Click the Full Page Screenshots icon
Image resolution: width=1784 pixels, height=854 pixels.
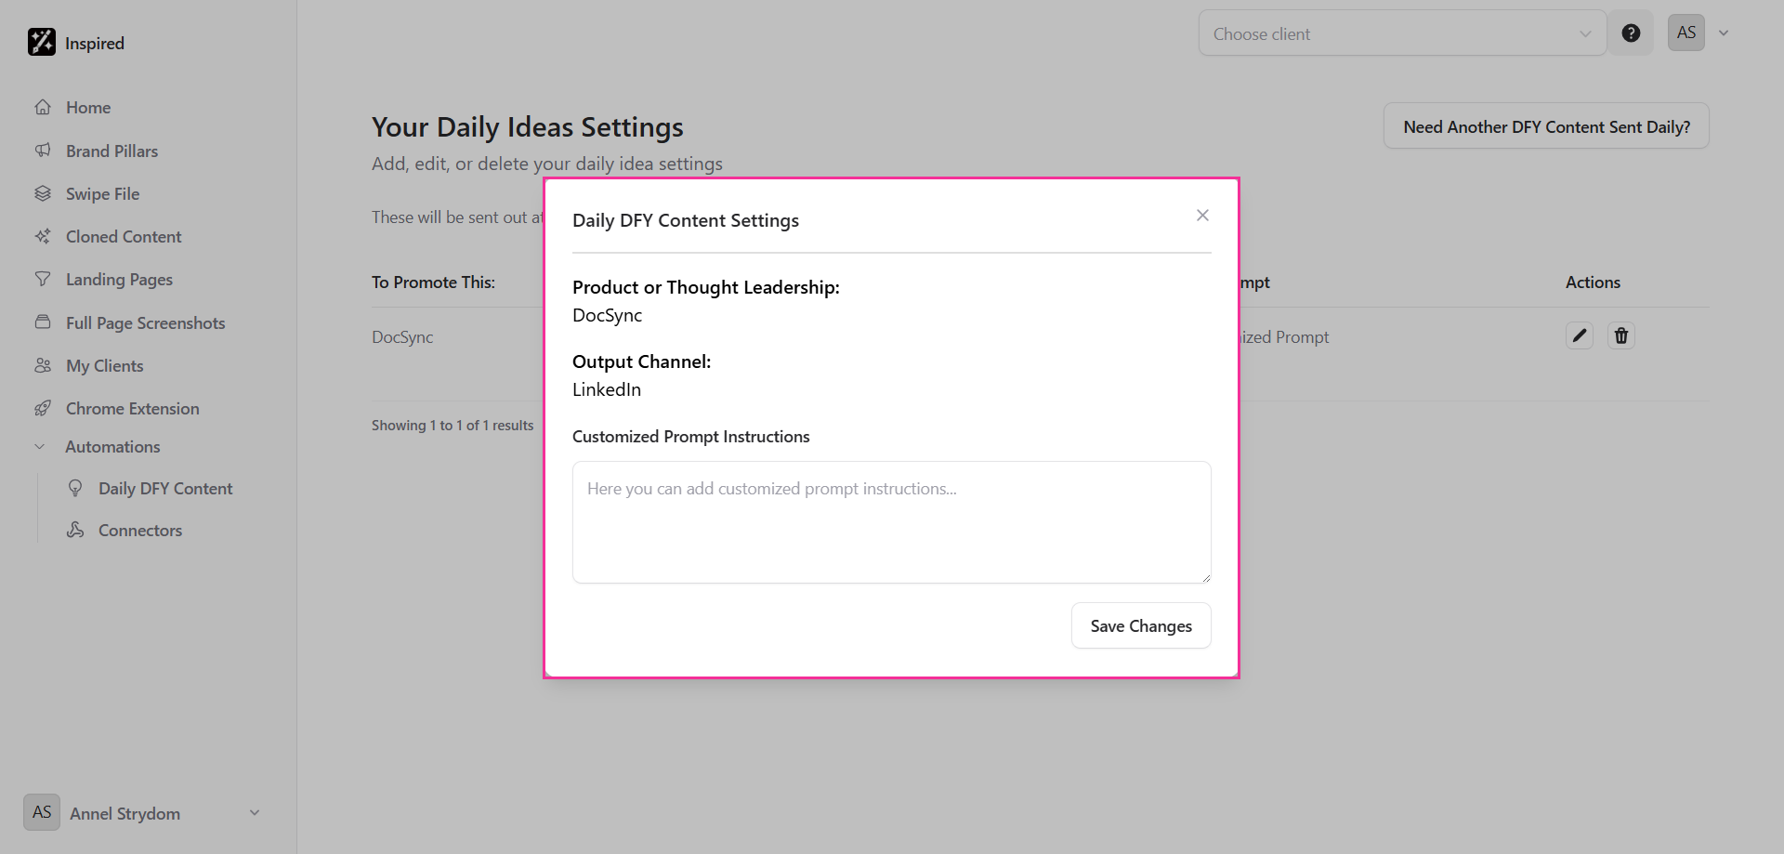(43, 322)
